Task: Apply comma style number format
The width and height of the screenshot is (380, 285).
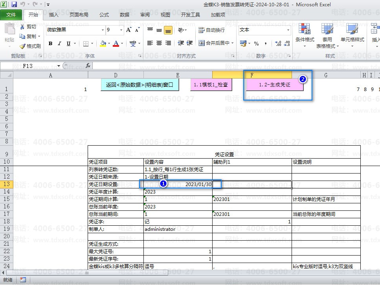Action: (266, 43)
